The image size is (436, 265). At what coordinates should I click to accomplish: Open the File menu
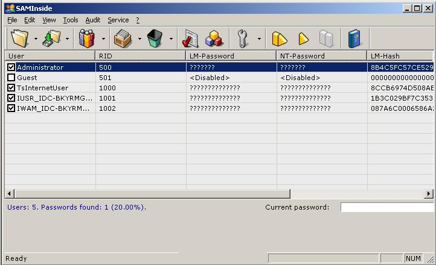point(12,20)
